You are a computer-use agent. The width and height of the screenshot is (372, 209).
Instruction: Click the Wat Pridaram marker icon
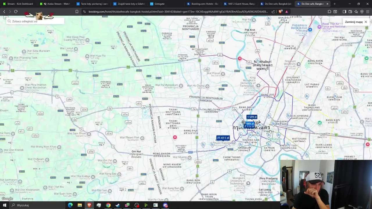[x=47, y=160]
